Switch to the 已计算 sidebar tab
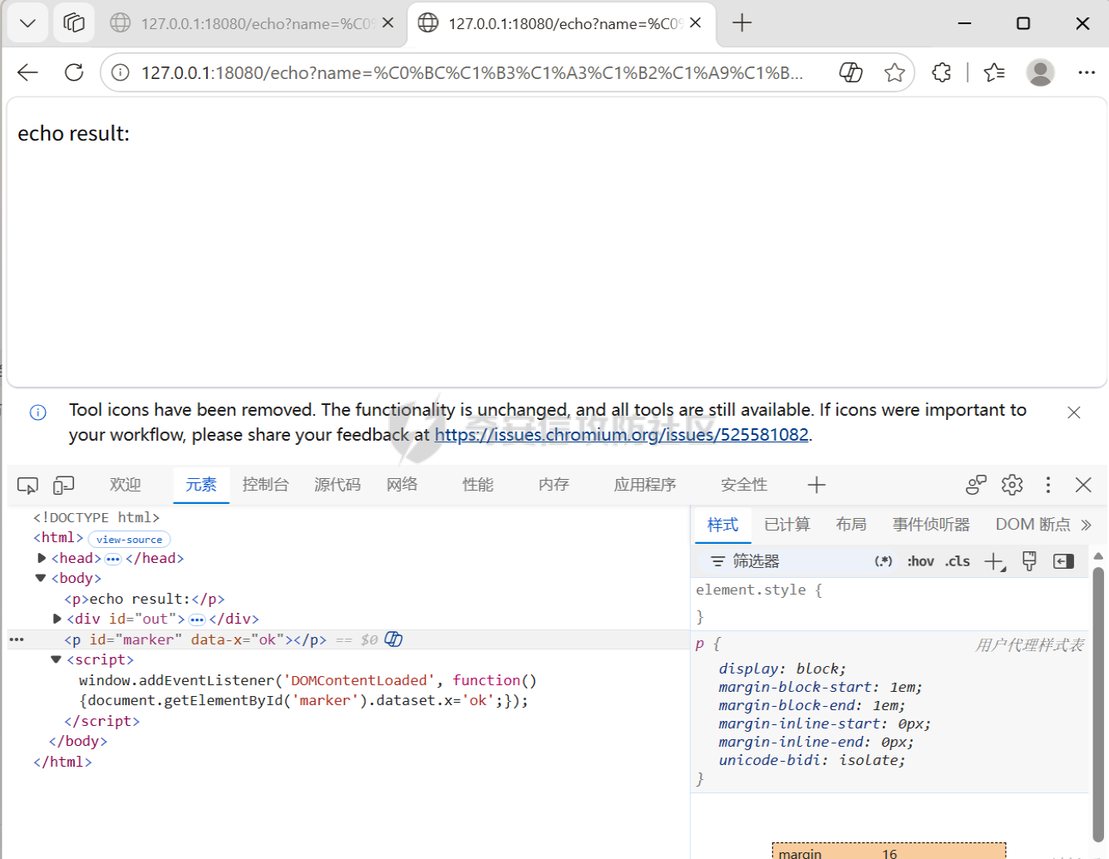 786,525
